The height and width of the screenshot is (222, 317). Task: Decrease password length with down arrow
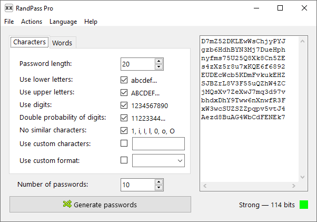[x=159, y=67]
